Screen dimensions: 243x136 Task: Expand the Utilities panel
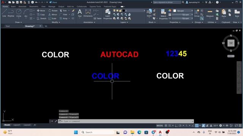coord(212,22)
